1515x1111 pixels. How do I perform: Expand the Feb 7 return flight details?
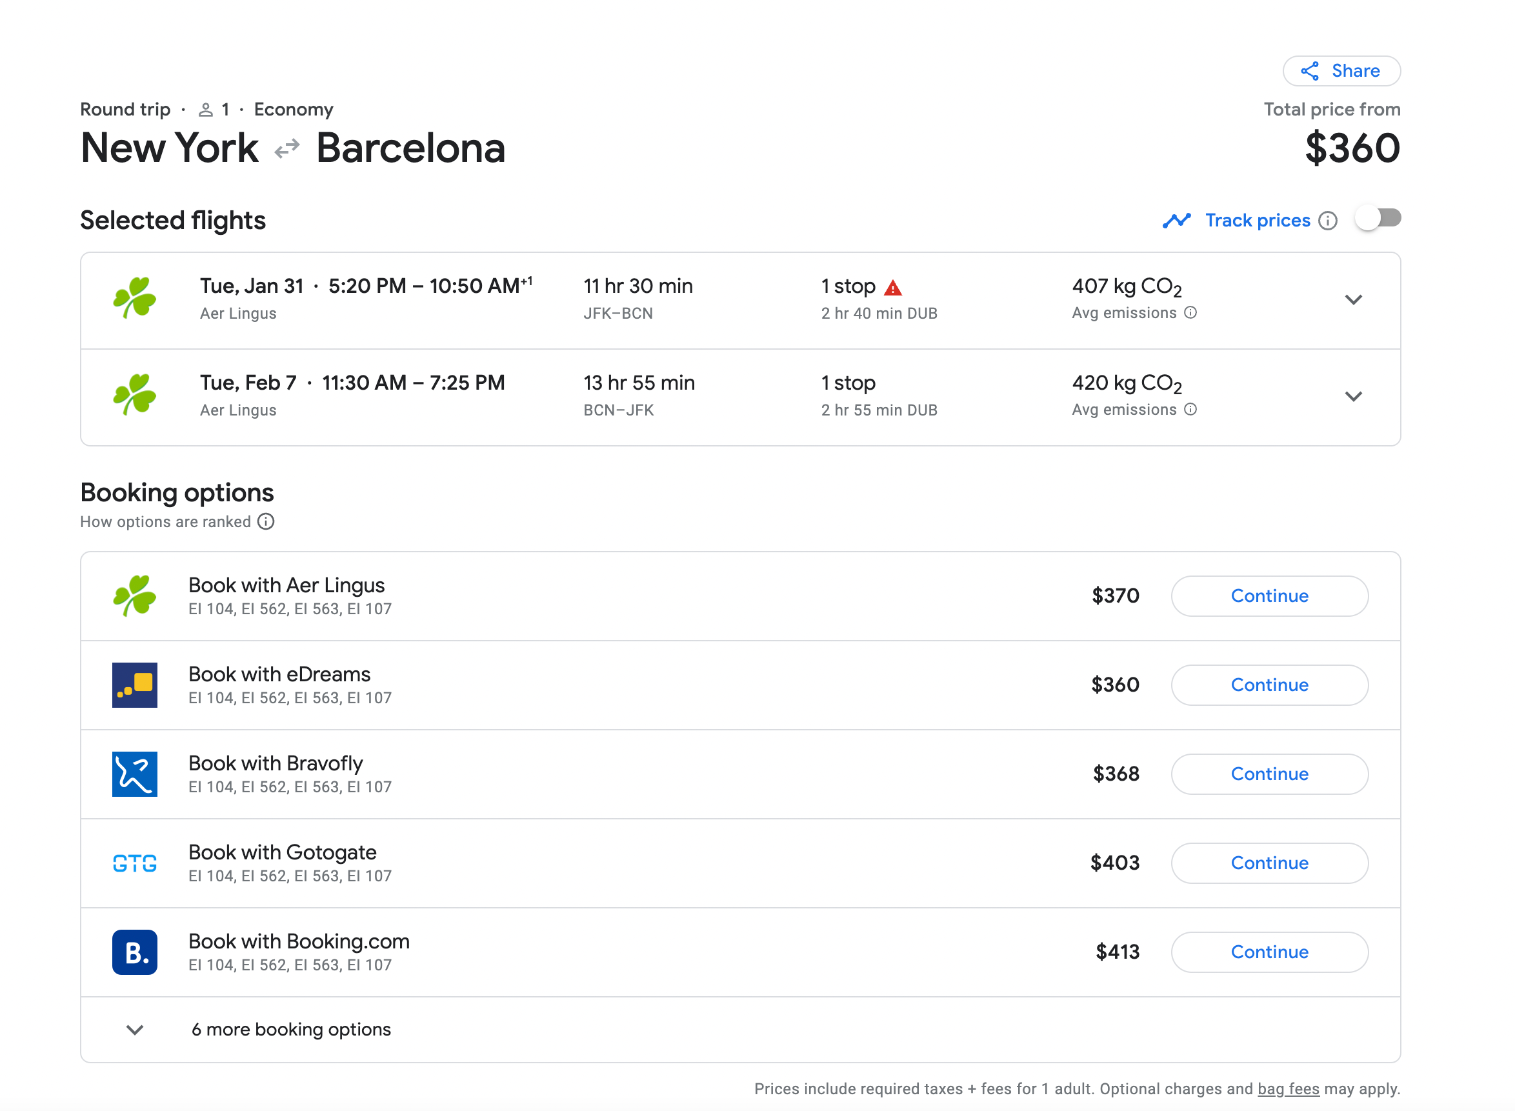tap(1353, 397)
